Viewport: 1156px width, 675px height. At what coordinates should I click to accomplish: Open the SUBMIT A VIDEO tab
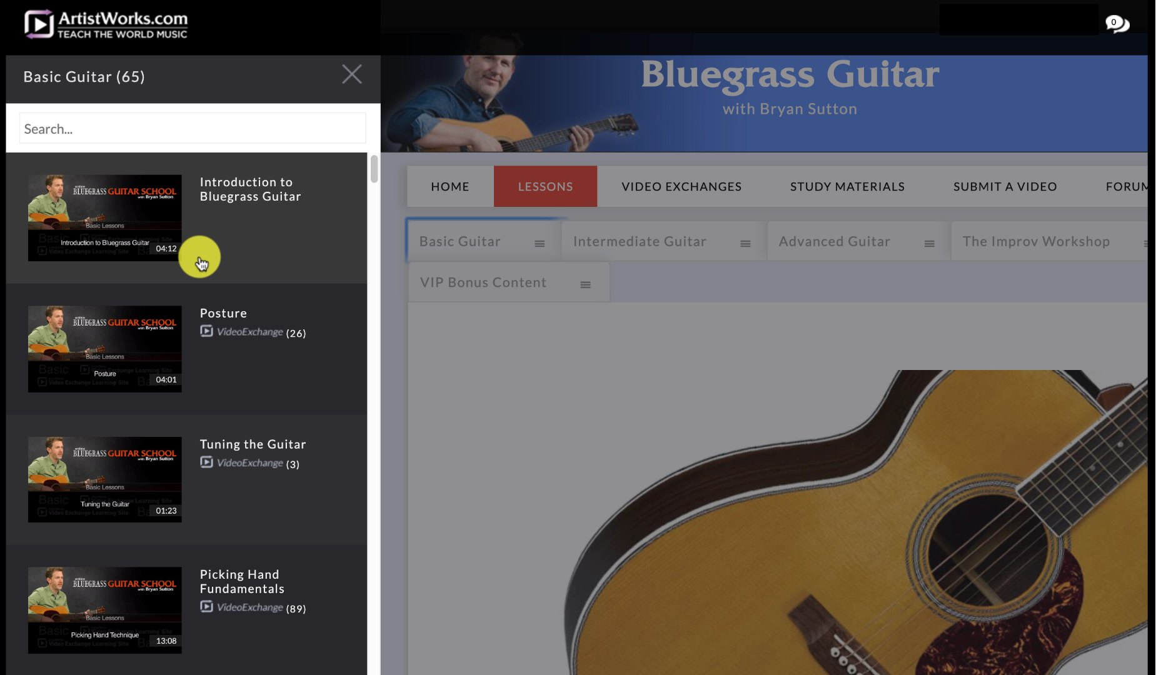[x=1005, y=186]
